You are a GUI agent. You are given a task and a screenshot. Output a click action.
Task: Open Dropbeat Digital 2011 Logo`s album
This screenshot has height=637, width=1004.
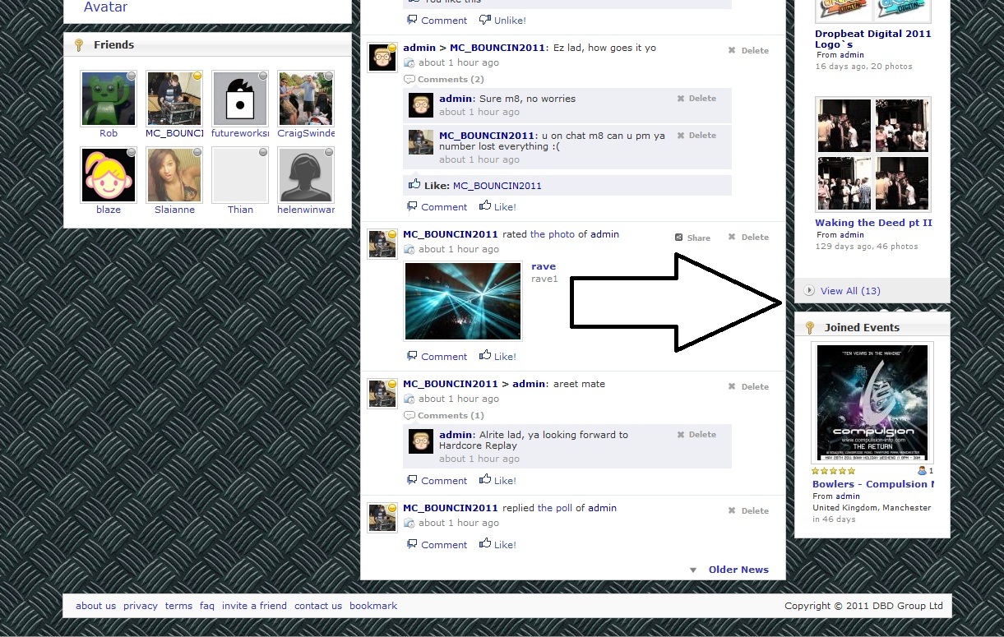pyautogui.click(x=873, y=39)
